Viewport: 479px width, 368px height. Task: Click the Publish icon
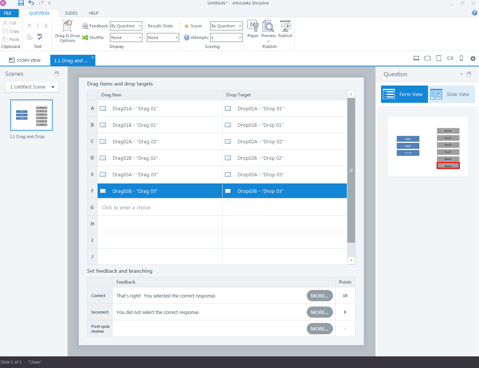(x=285, y=29)
